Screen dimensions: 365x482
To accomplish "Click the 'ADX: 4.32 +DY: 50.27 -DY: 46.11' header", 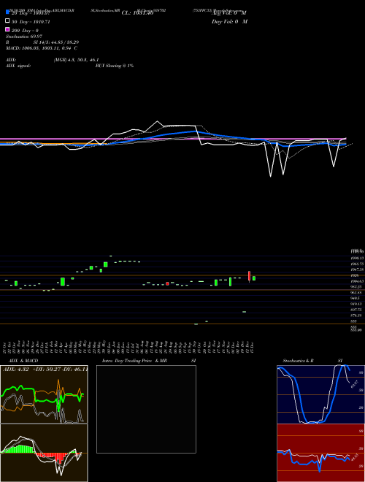I will pyautogui.click(x=45, y=369).
